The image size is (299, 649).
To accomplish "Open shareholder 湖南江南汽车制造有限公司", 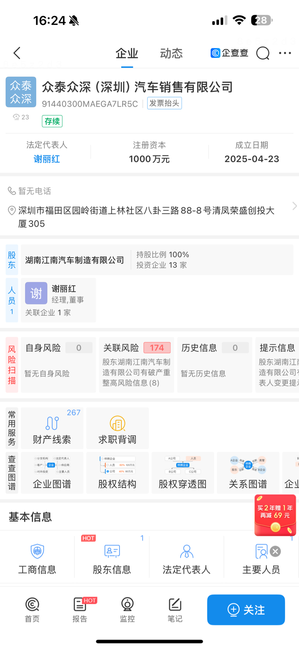I will [75, 260].
